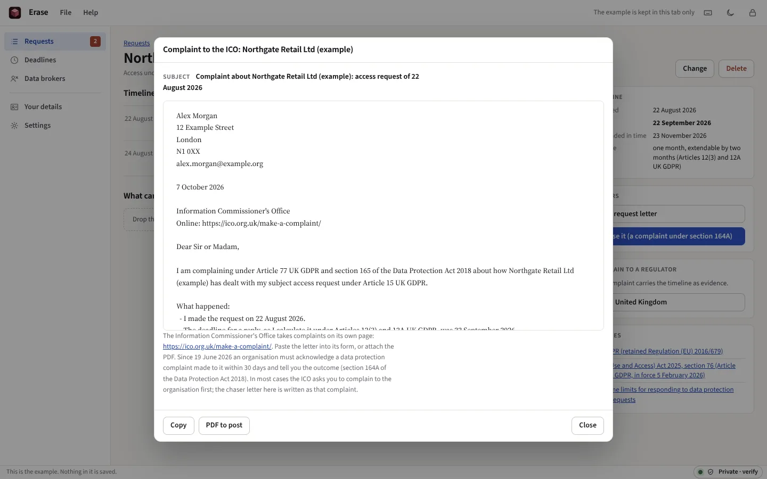Open Requests via its sidebar list icon

coord(15,42)
